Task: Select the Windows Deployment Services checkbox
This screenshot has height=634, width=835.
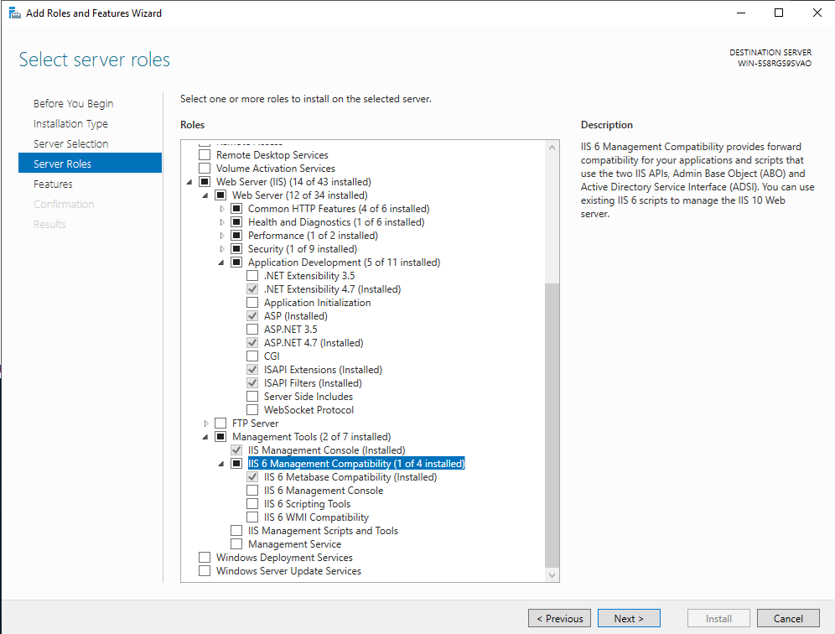Action: pos(205,557)
